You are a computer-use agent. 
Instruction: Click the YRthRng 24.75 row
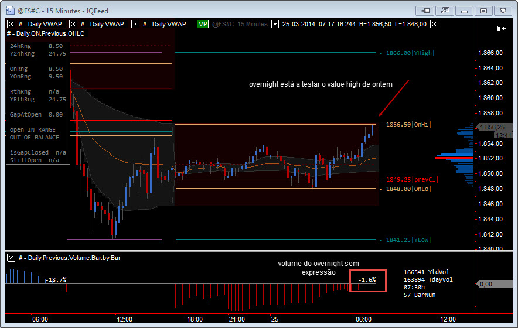click(x=38, y=99)
